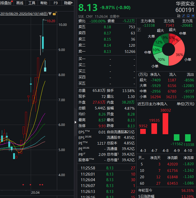Click the red 4-3 bar showing 9352
Image resolution: width=196 pixels, height=198 pixels.
click(143, 131)
